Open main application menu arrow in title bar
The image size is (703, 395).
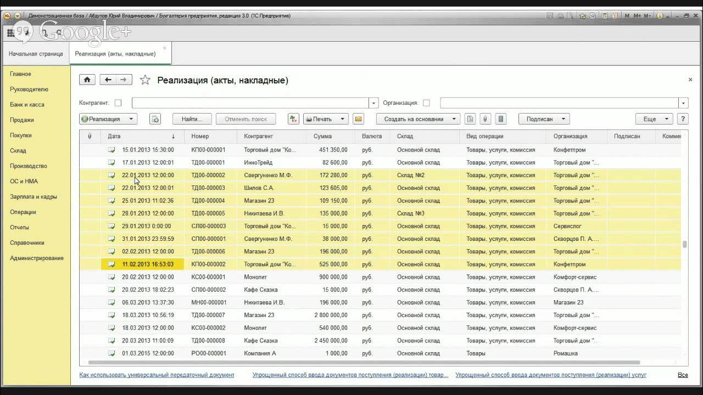point(18,16)
